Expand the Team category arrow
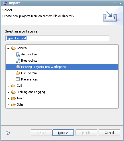This screenshot has width=124, height=141. click(8, 98)
